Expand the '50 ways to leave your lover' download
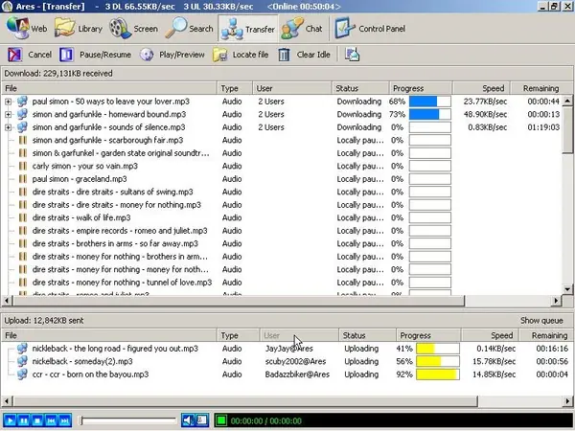This screenshot has height=431, width=575. tap(8, 101)
